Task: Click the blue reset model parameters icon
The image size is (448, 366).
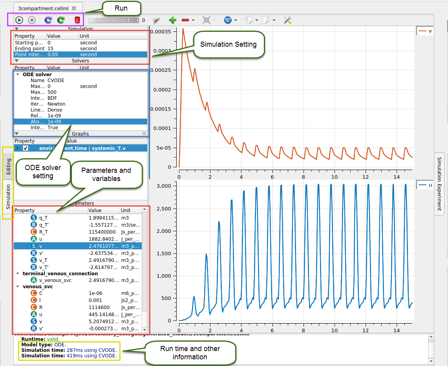Action: click(x=48, y=20)
